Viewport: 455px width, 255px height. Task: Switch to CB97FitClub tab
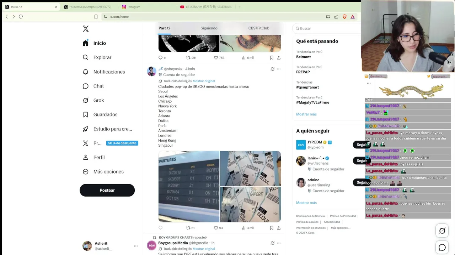(x=259, y=28)
